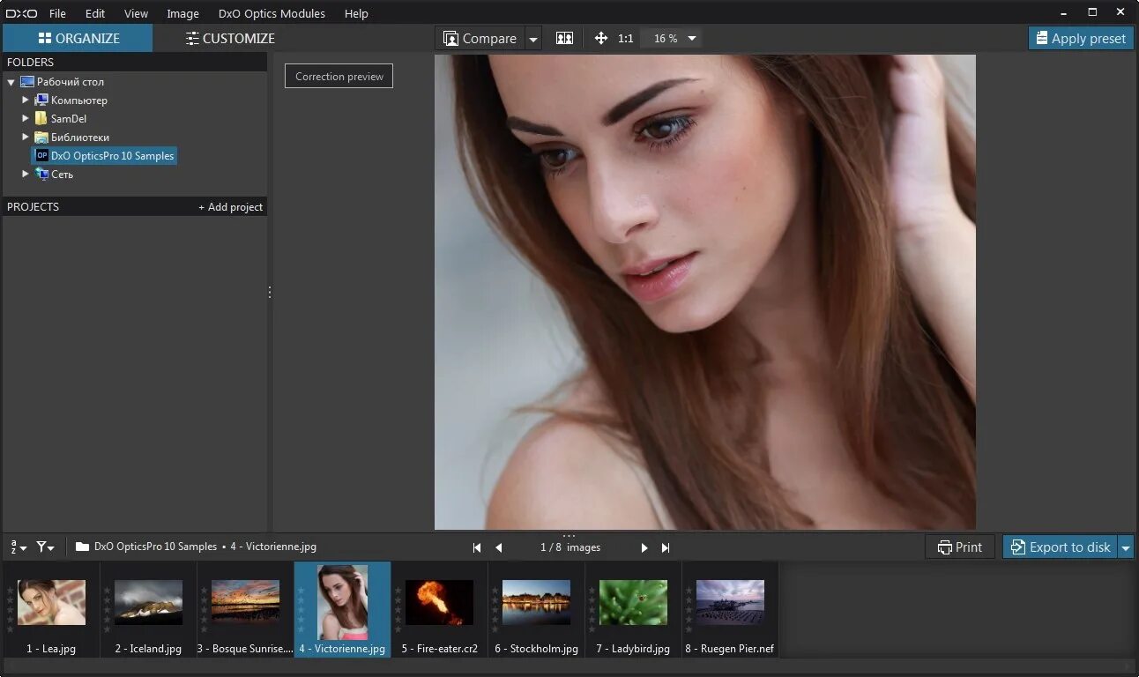This screenshot has height=677, width=1139.
Task: Select the SamDel folder
Action: point(60,119)
